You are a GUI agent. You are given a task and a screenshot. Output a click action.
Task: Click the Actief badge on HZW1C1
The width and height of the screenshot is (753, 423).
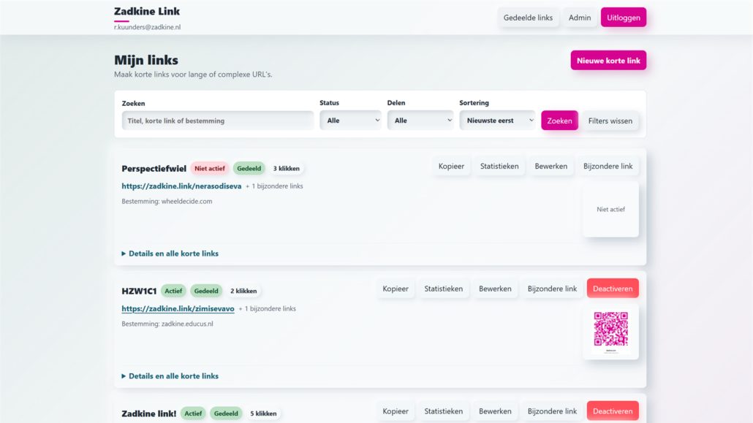[x=173, y=291]
